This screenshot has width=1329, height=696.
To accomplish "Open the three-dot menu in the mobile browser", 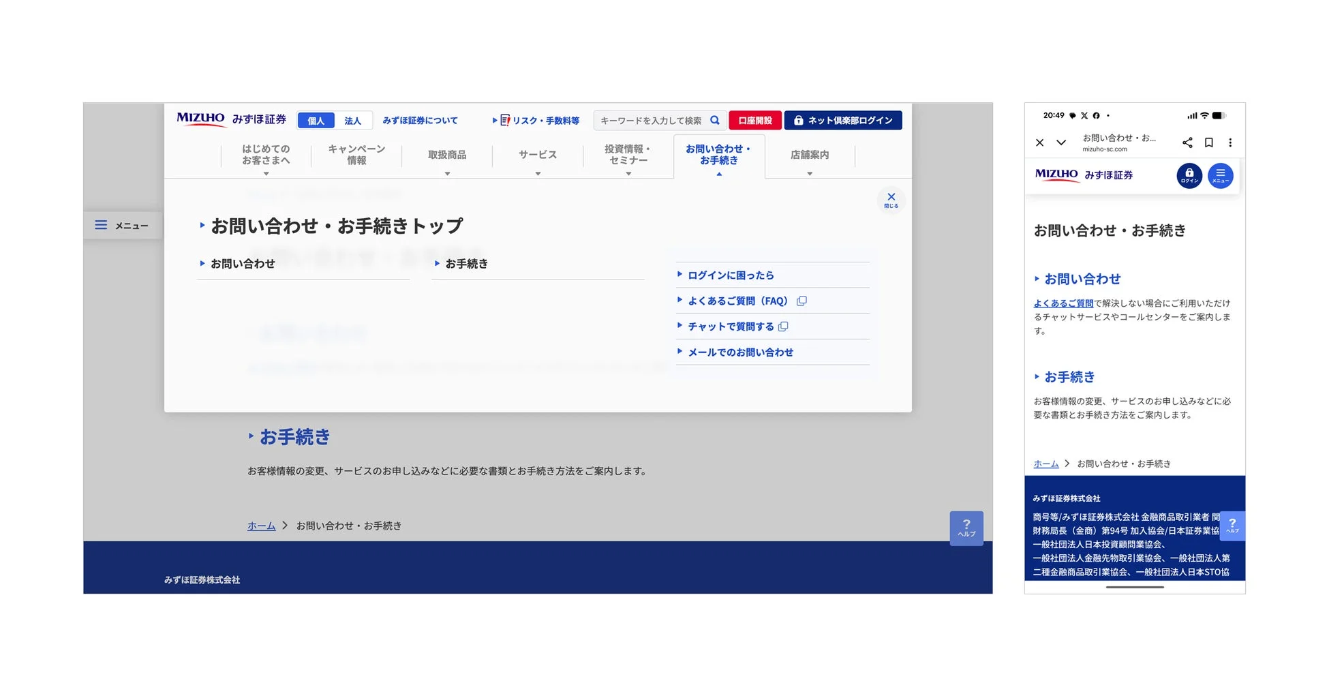I will 1231,142.
